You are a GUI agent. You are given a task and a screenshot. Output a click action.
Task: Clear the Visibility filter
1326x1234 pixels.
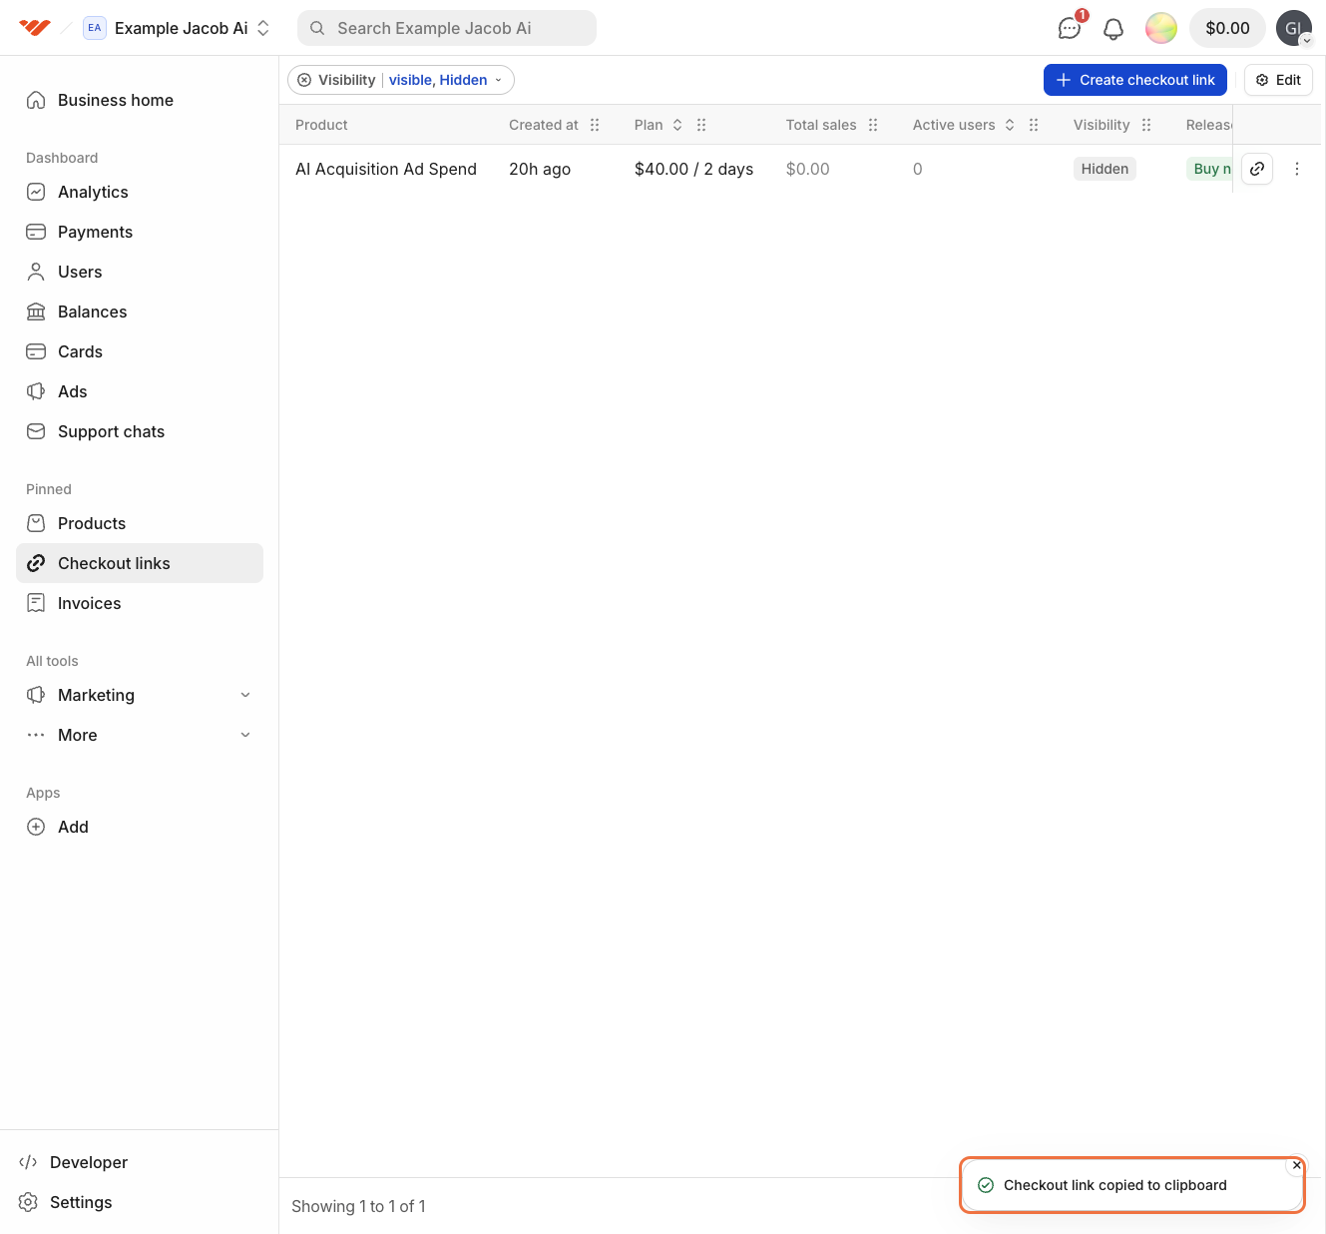pyautogui.click(x=304, y=80)
